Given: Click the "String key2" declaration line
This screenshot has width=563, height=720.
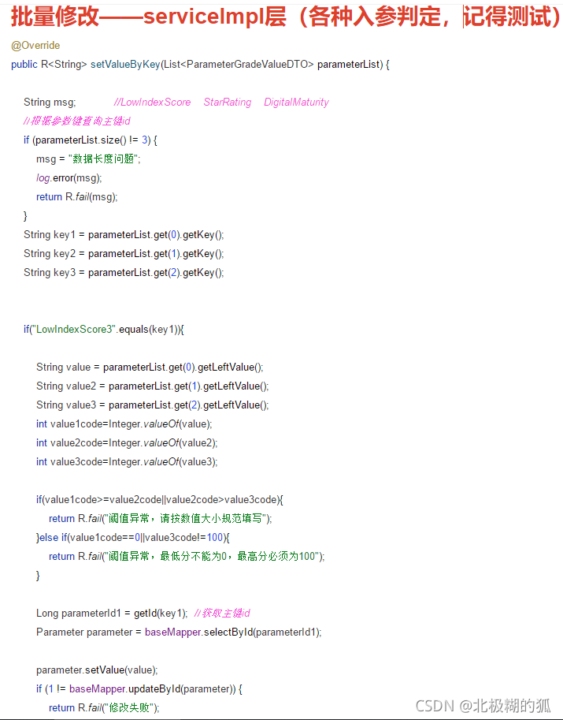Looking at the screenshot, I should [124, 253].
